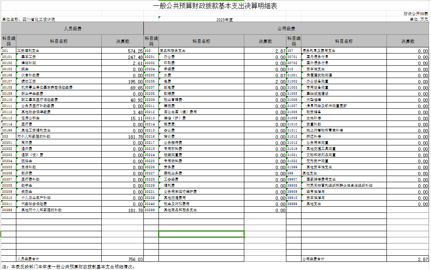Select the table title cell 一般公共预算财政拨款基本支出决算明细表
This screenshot has height=270, width=431.
click(x=215, y=6)
